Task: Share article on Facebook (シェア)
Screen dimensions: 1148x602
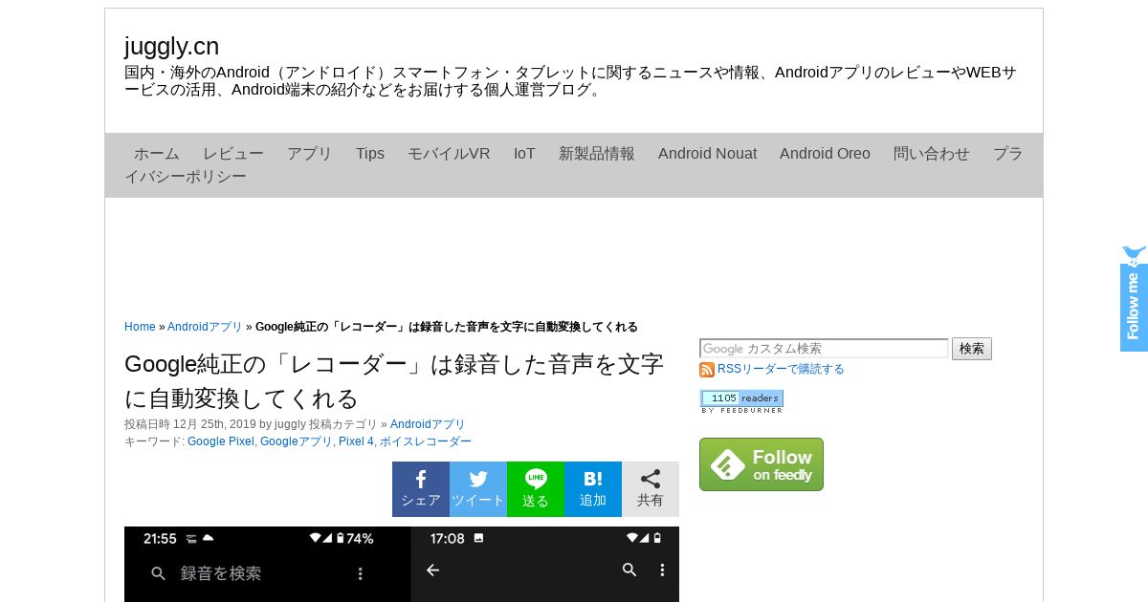Action: [421, 489]
